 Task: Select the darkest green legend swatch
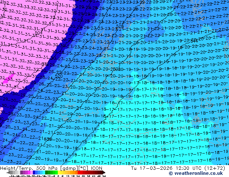point(47,172)
